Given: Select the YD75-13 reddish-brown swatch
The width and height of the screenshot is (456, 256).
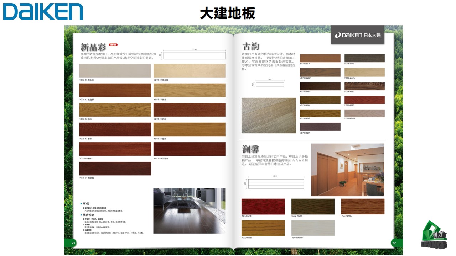Looking at the screenshot, I should tap(115, 90).
